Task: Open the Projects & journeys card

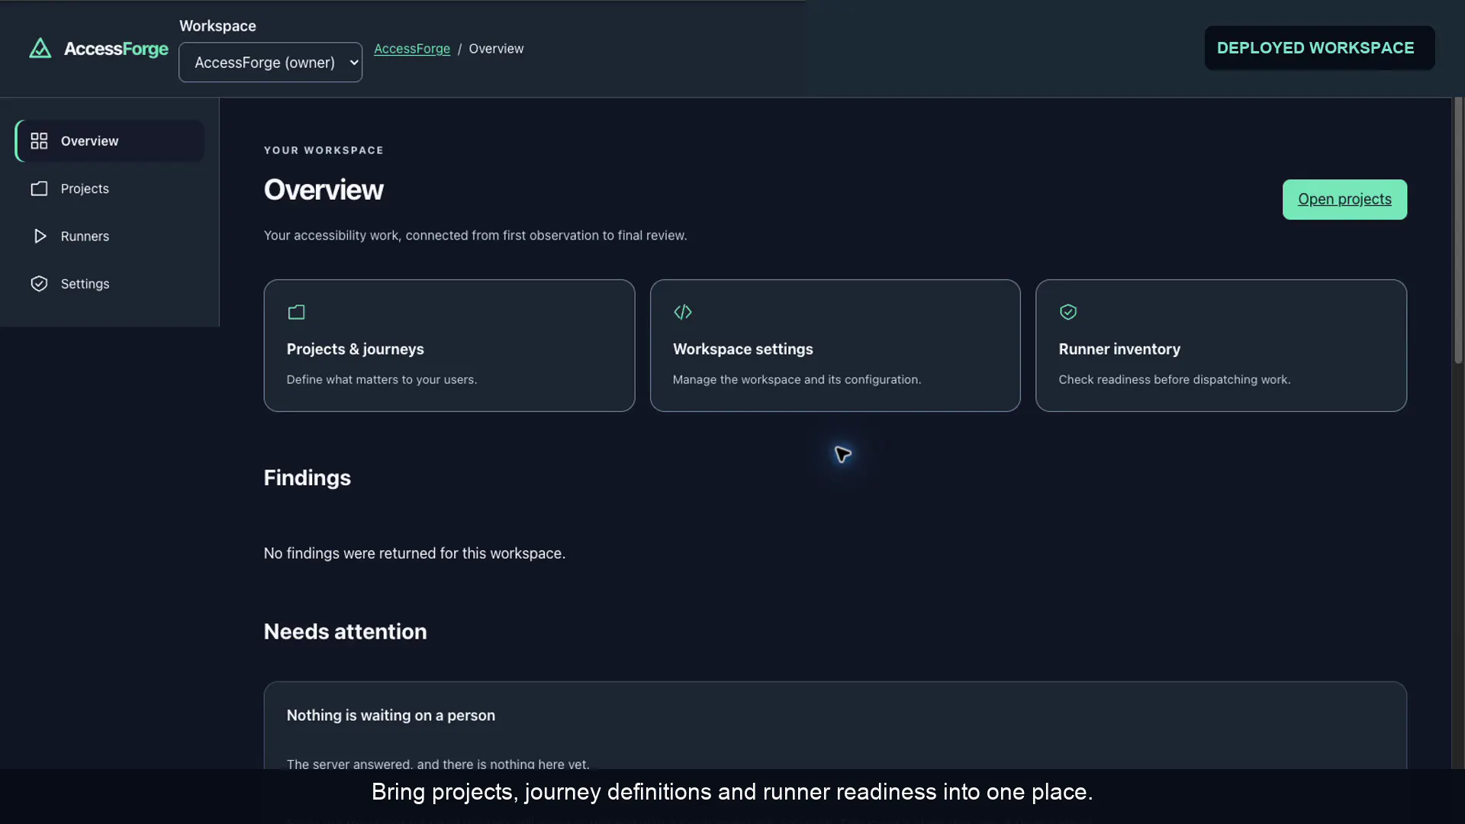Action: point(449,346)
